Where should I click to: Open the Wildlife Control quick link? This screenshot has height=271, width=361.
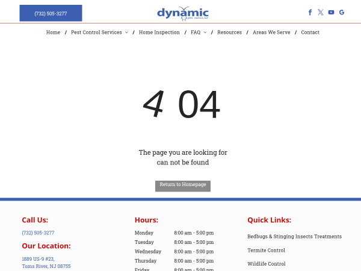tap(267, 264)
